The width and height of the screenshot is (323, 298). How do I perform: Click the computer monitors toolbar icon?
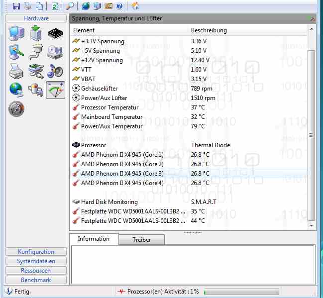[x=97, y=6]
